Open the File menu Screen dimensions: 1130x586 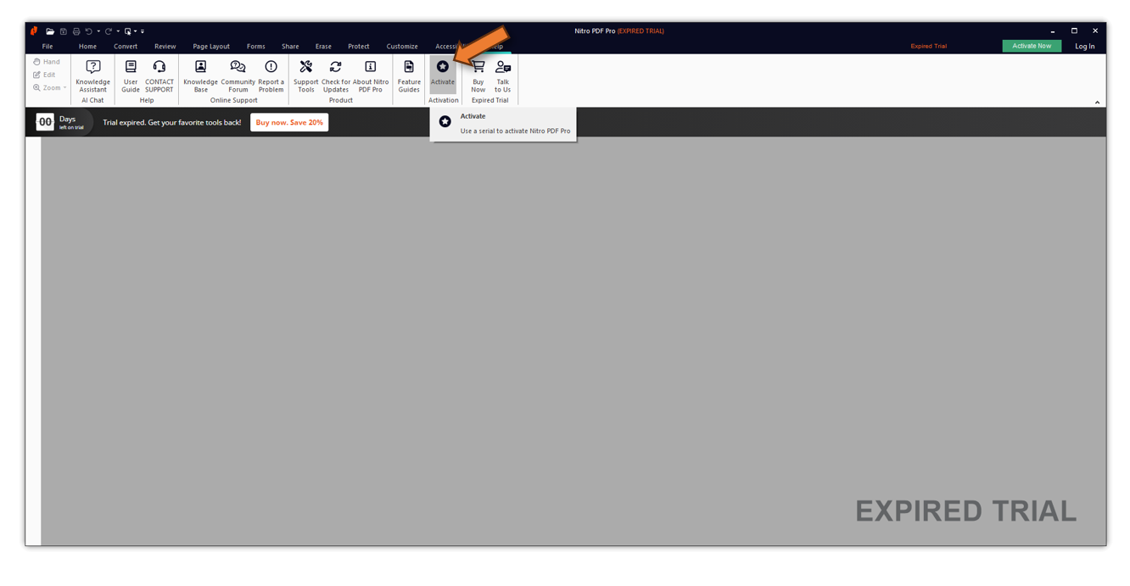(48, 47)
